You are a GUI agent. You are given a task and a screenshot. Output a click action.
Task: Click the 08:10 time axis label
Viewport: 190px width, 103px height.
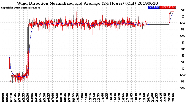(61, 98)
